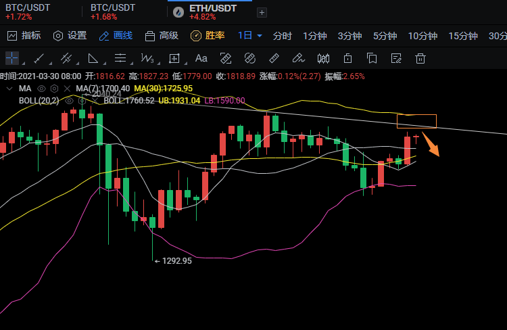Open the 1日 timeframe dropdown
507x330 pixels.
pyautogui.click(x=249, y=35)
